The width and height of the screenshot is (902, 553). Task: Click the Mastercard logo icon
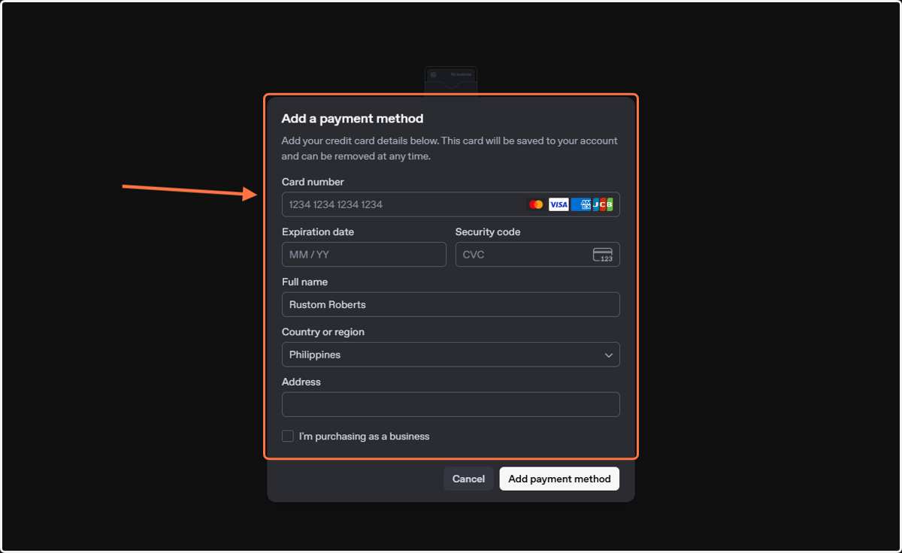tap(536, 204)
